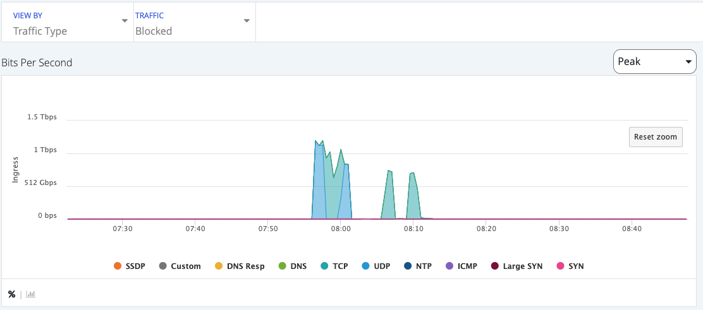Image resolution: width=703 pixels, height=310 pixels.
Task: Click the 1 Tbps axis label
Action: tap(46, 150)
